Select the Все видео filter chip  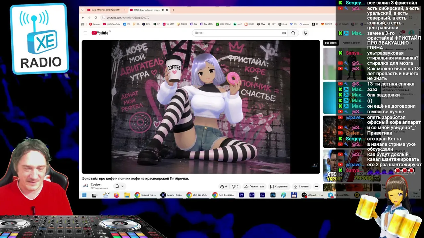(331, 43)
